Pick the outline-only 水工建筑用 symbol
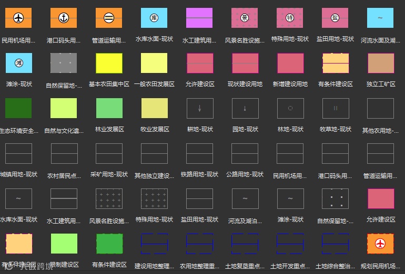This screenshot has width=405, height=274. point(64,198)
